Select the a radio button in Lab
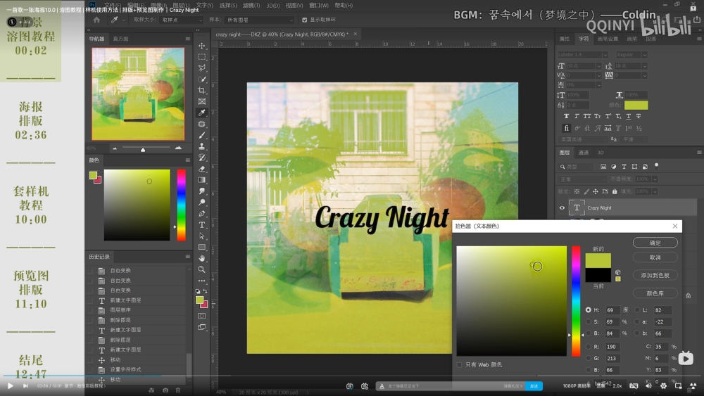The width and height of the screenshot is (704, 396). (637, 321)
